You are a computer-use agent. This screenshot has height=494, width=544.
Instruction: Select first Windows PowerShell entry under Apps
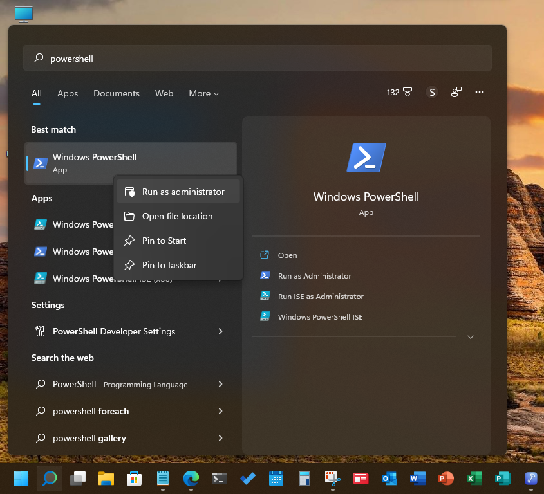(73, 224)
